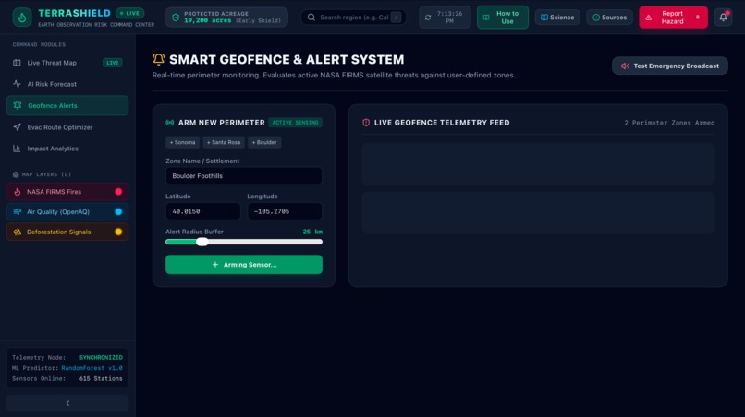Viewport: 745px width, 417px height.
Task: Click the megaphone icon in Test Emergency Broadcast
Action: 625,66
